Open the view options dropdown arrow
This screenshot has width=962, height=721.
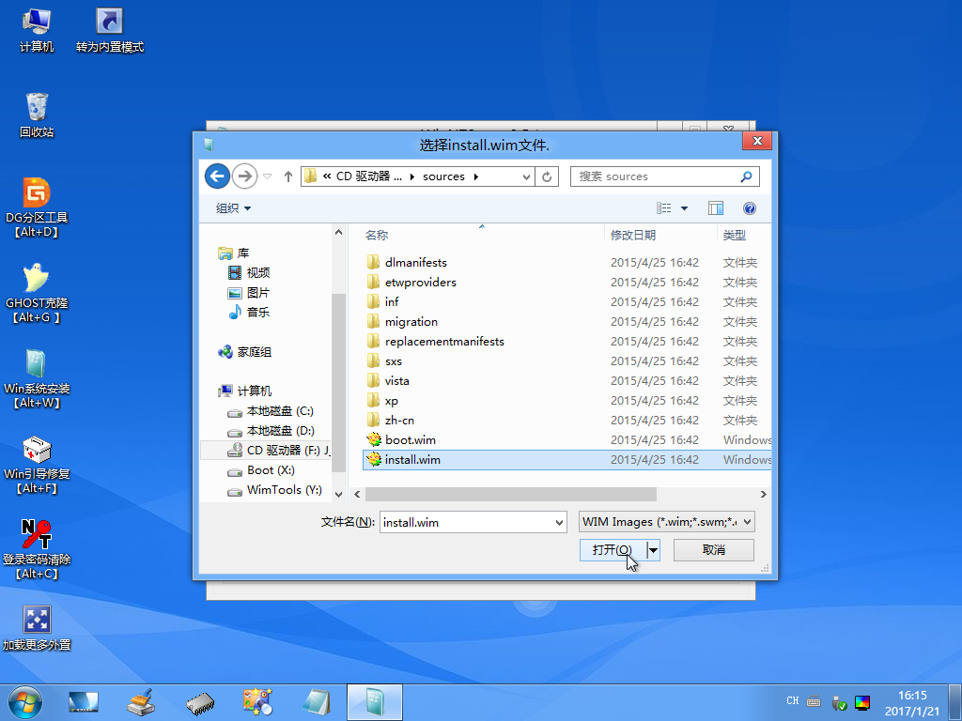(x=684, y=208)
